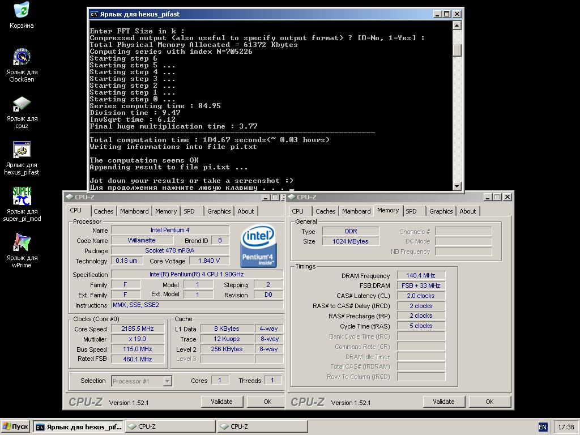
Task: Switch to hexus_pifast console taskbar button
Action: pyautogui.click(x=78, y=427)
